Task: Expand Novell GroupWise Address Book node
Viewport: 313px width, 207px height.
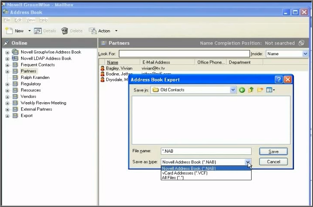Action: [7, 53]
